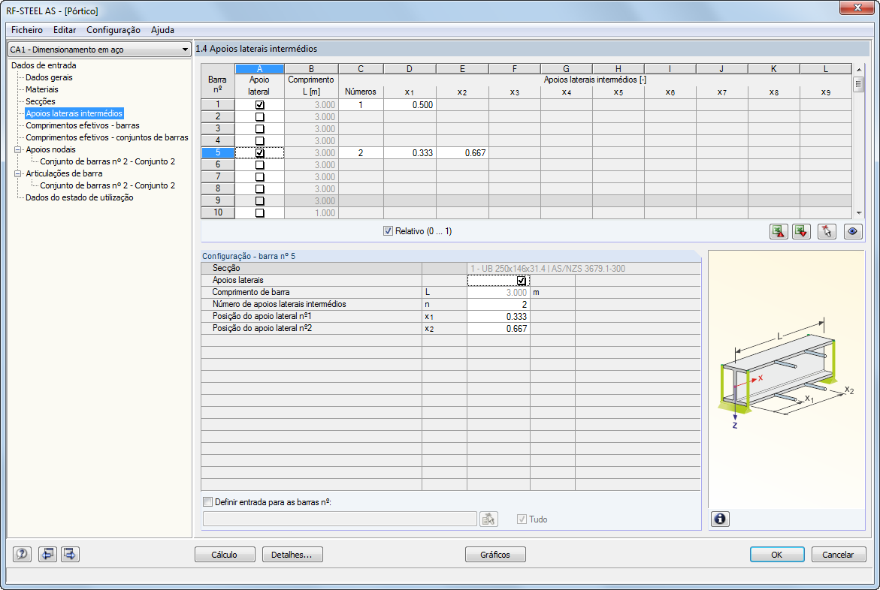Click the Dados de entrada tree root
Image resolution: width=880 pixels, height=590 pixels.
click(44, 65)
